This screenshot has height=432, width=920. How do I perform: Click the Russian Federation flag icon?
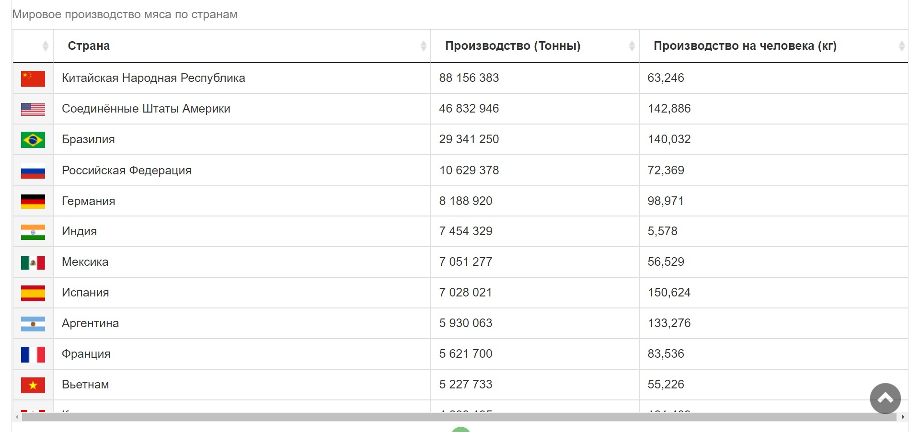click(33, 171)
